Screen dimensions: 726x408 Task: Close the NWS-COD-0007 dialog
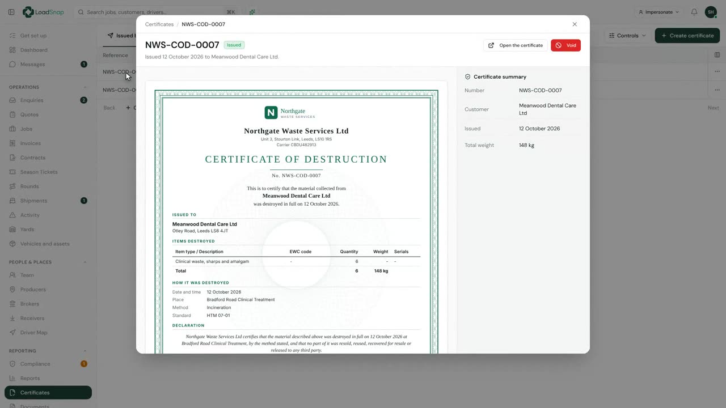(575, 24)
